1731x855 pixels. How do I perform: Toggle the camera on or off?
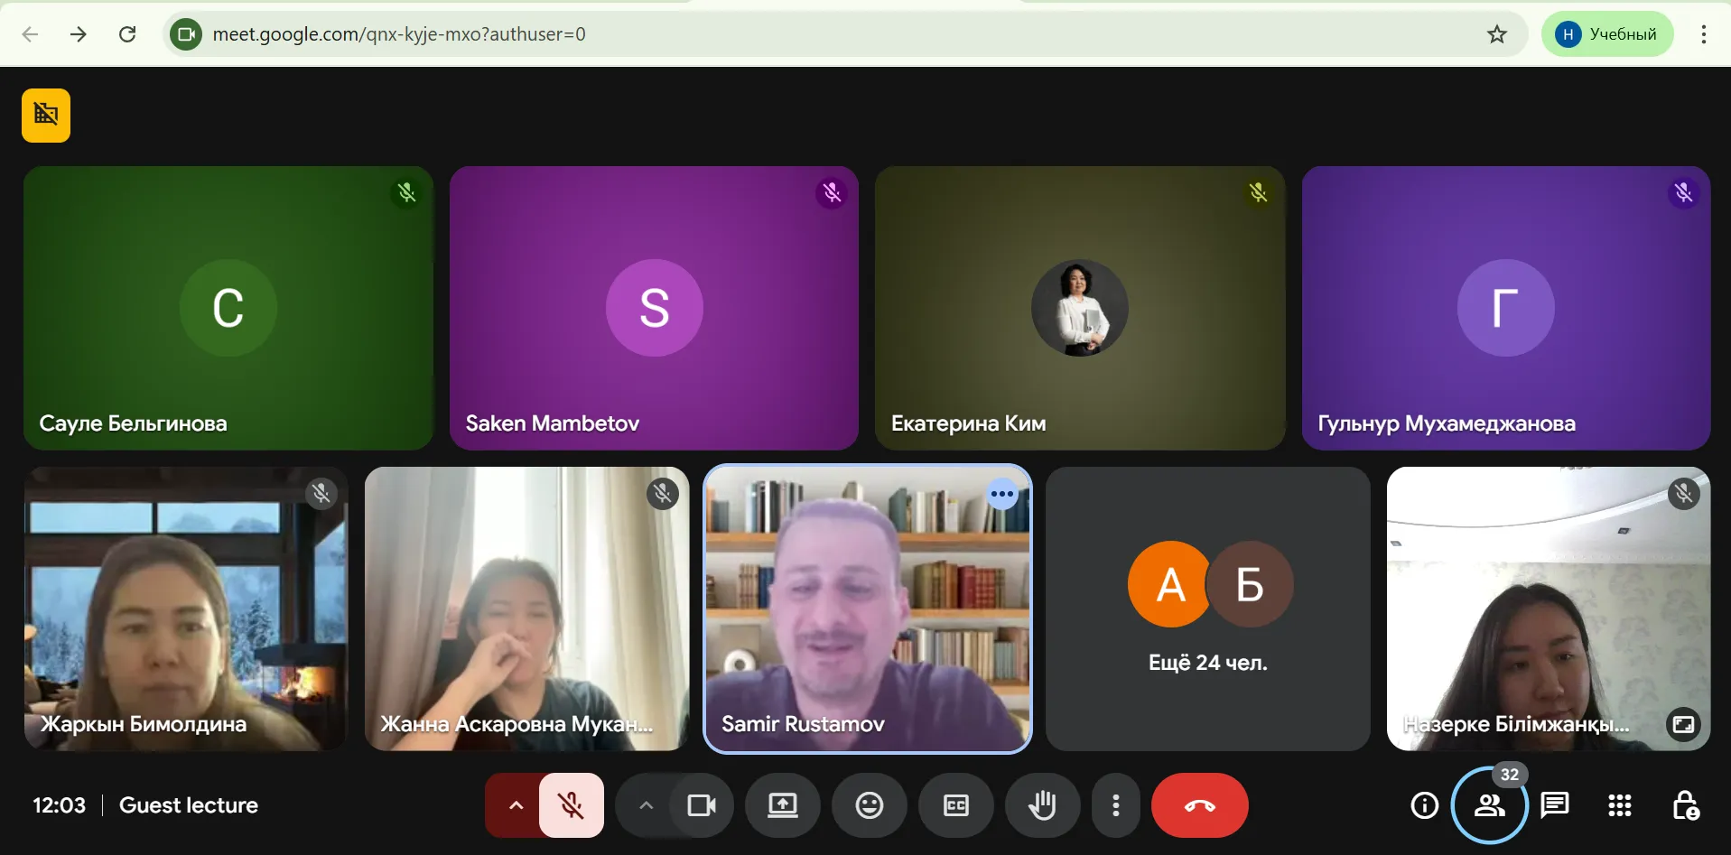point(702,805)
